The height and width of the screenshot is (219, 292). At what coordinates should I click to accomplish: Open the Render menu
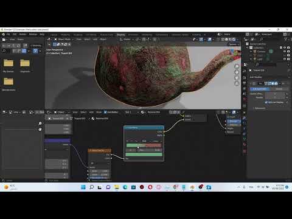click(23, 34)
